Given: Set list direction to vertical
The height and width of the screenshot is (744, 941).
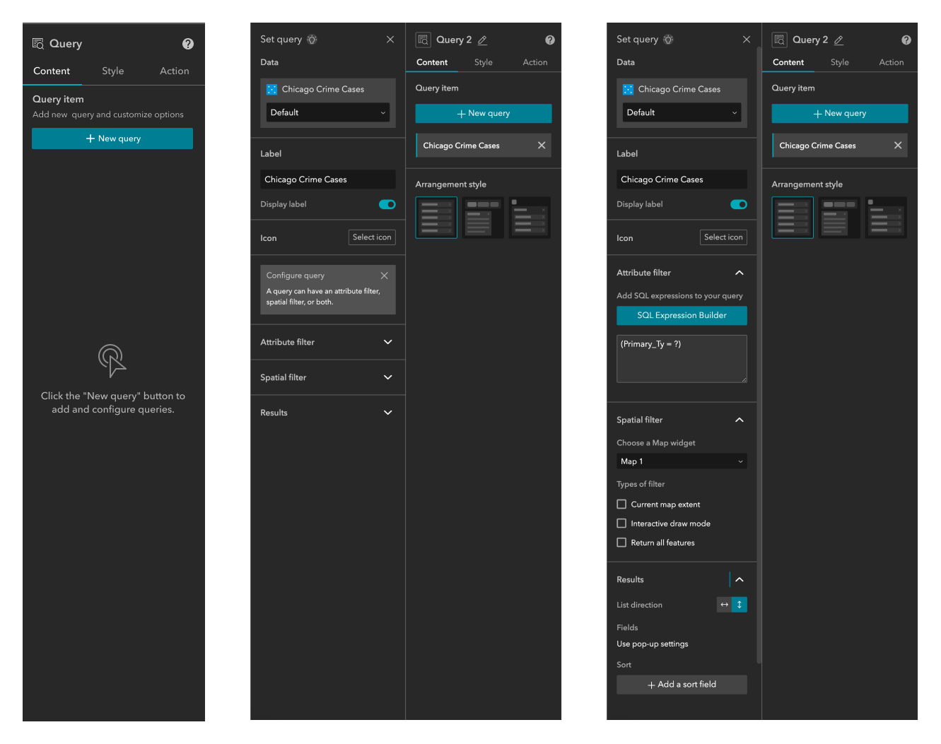Looking at the screenshot, I should click(x=739, y=604).
